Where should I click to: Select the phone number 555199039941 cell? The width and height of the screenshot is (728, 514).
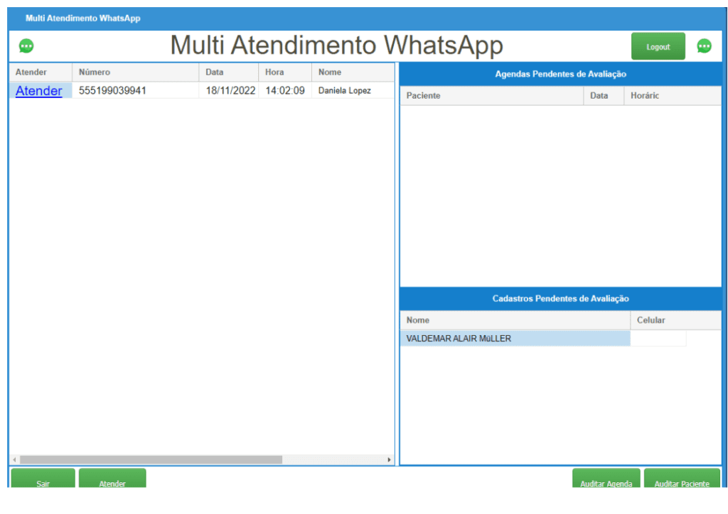coord(112,91)
